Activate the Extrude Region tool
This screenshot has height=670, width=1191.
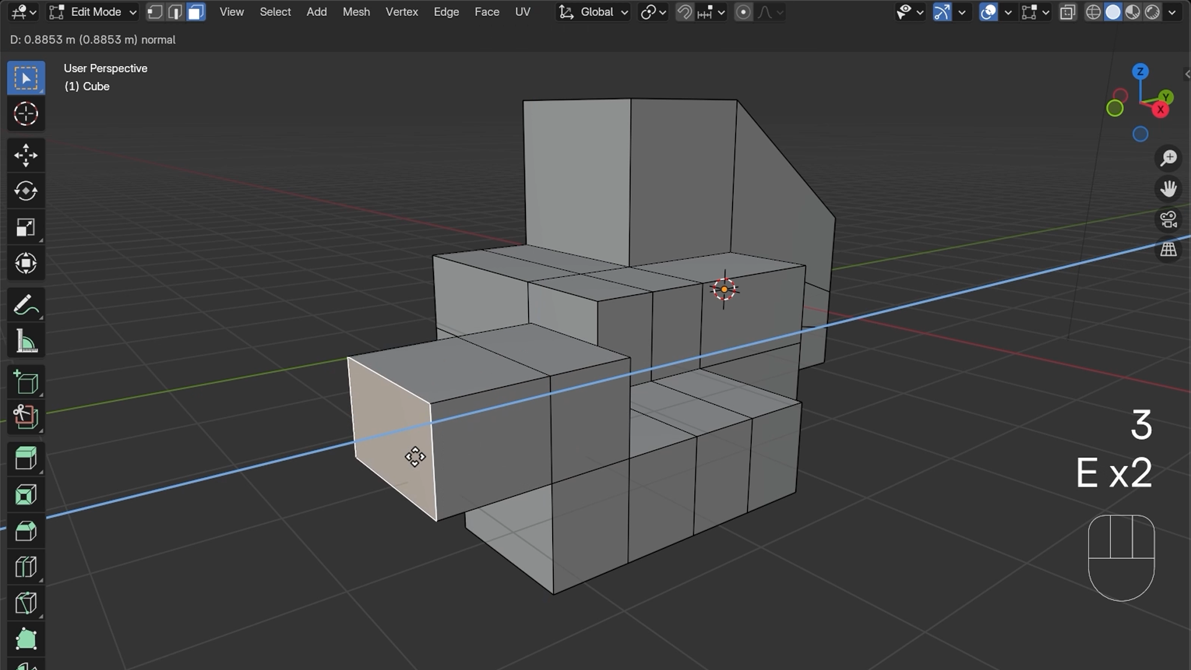(26, 459)
